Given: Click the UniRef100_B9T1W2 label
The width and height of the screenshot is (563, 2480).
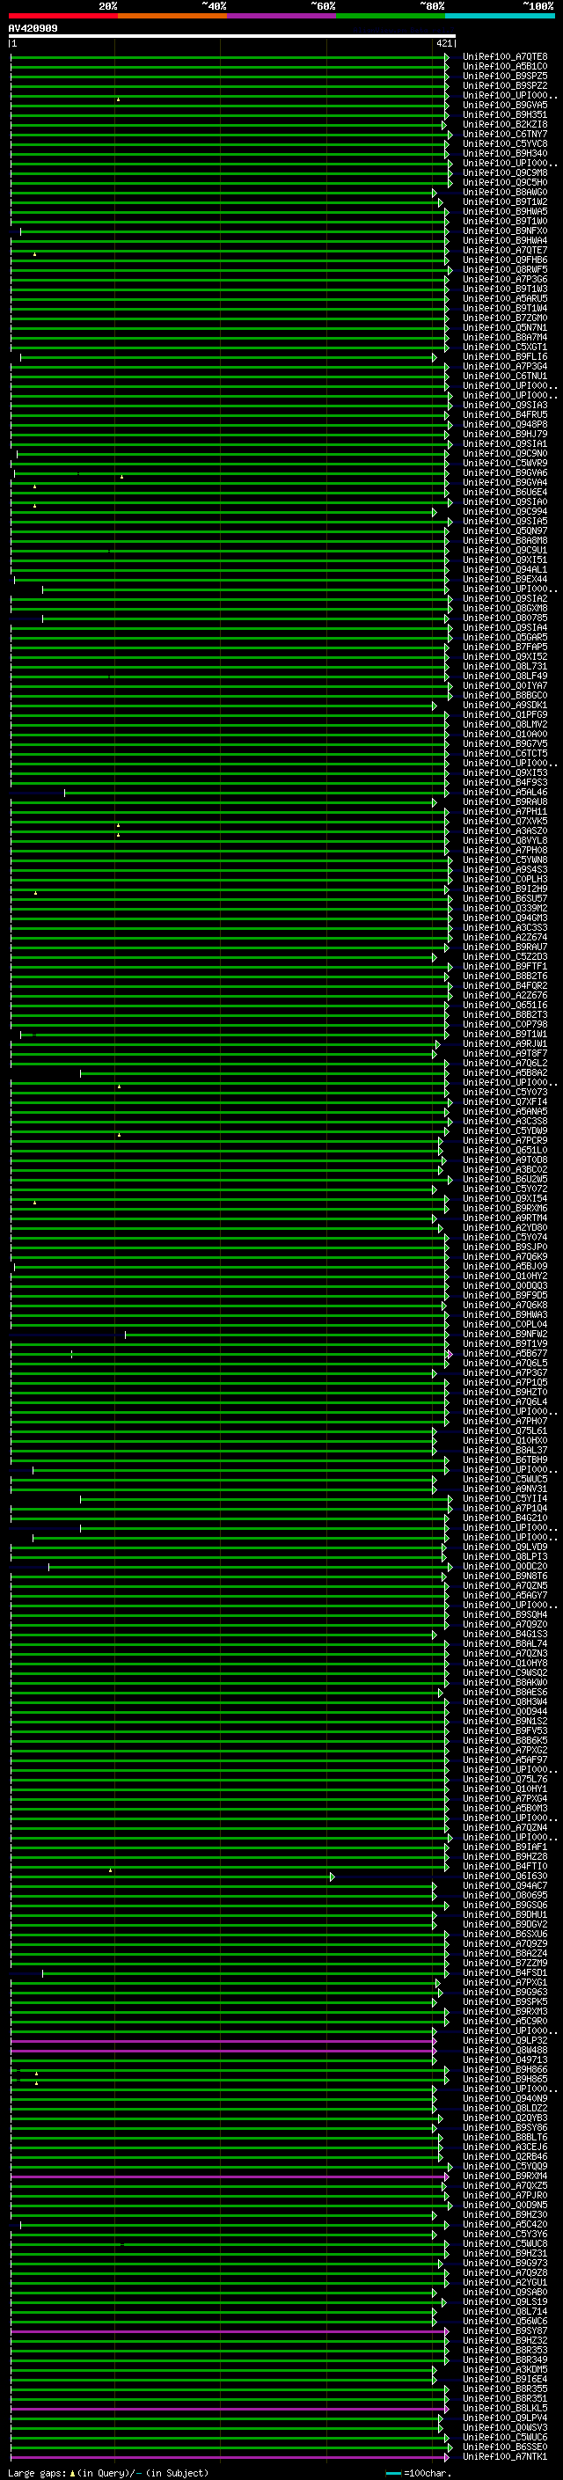Looking at the screenshot, I should point(504,202).
